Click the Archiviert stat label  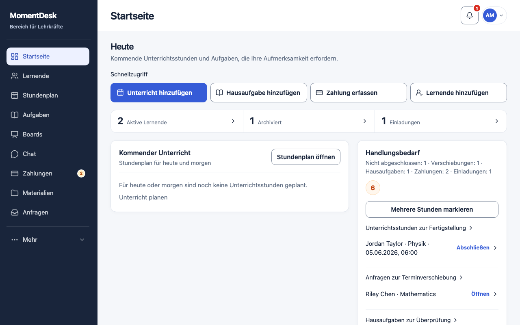270,122
